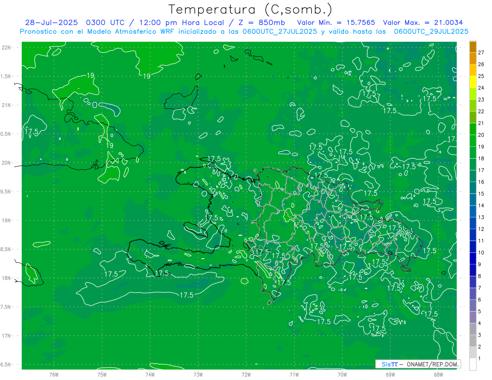
Task: Click the '19N' latitude axis label
Action: pos(7,220)
